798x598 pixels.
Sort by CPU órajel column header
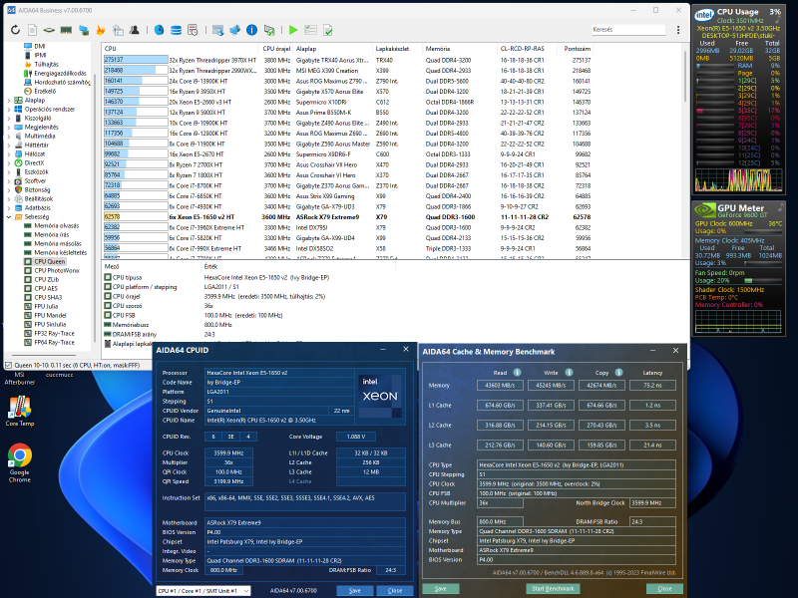(x=277, y=48)
